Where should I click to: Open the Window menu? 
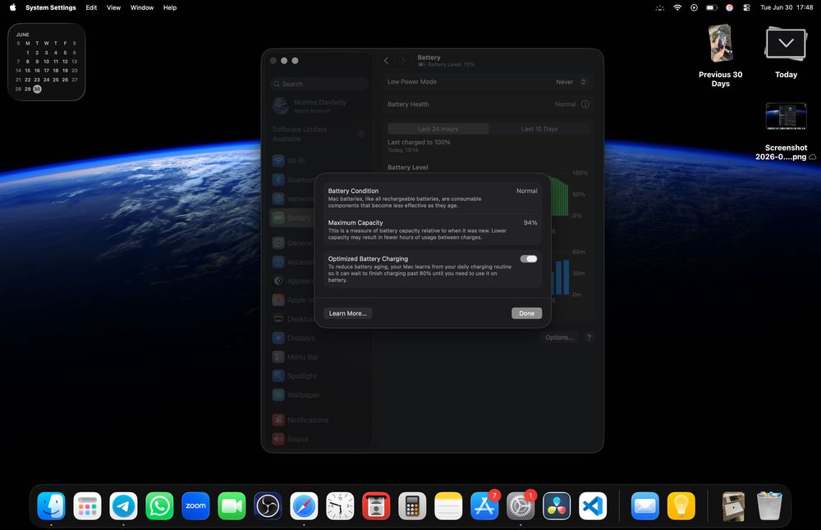pos(142,7)
